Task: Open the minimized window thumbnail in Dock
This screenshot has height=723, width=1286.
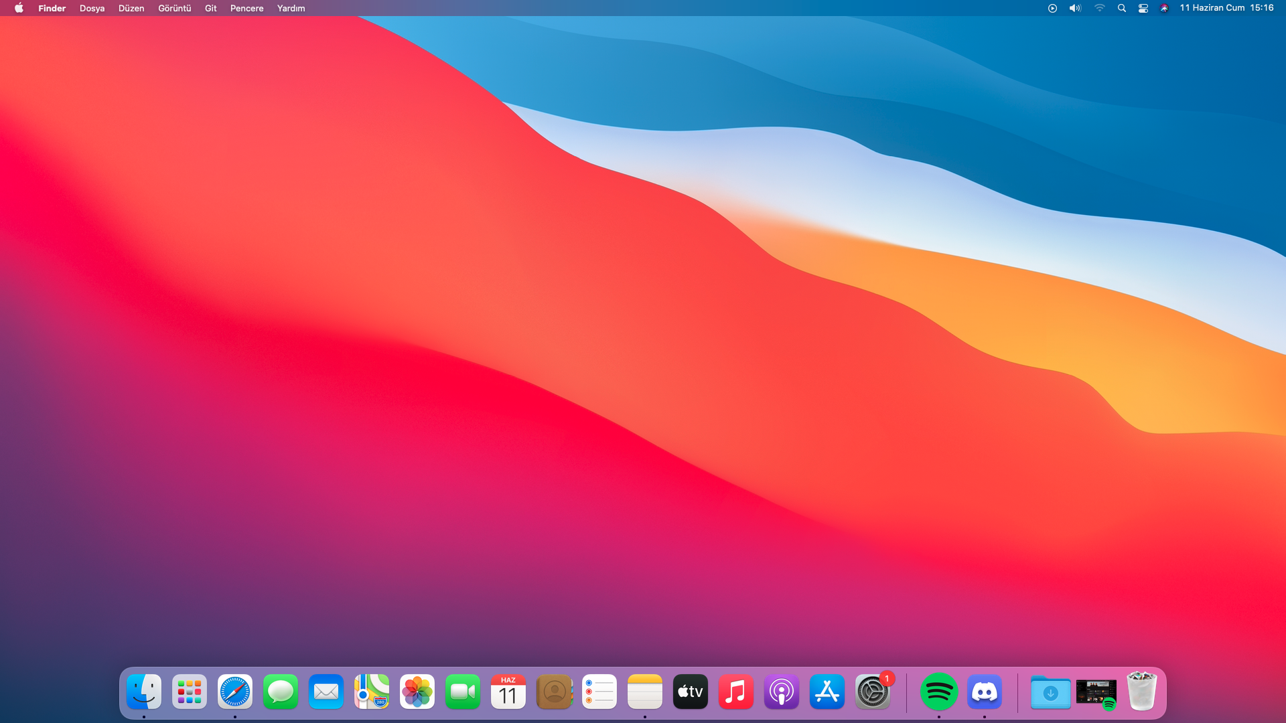Action: point(1096,692)
